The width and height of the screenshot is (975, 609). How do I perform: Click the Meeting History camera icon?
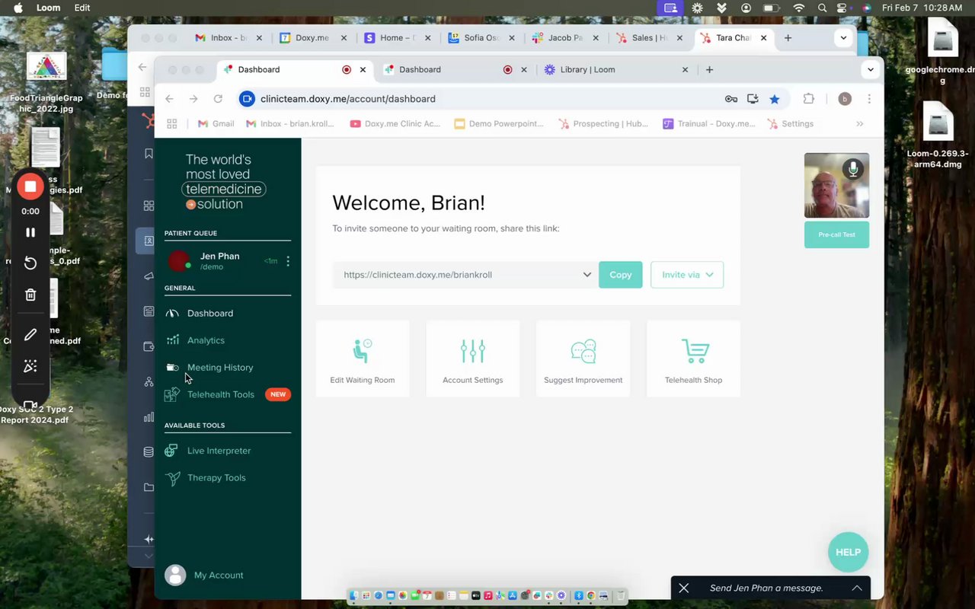coord(172,368)
